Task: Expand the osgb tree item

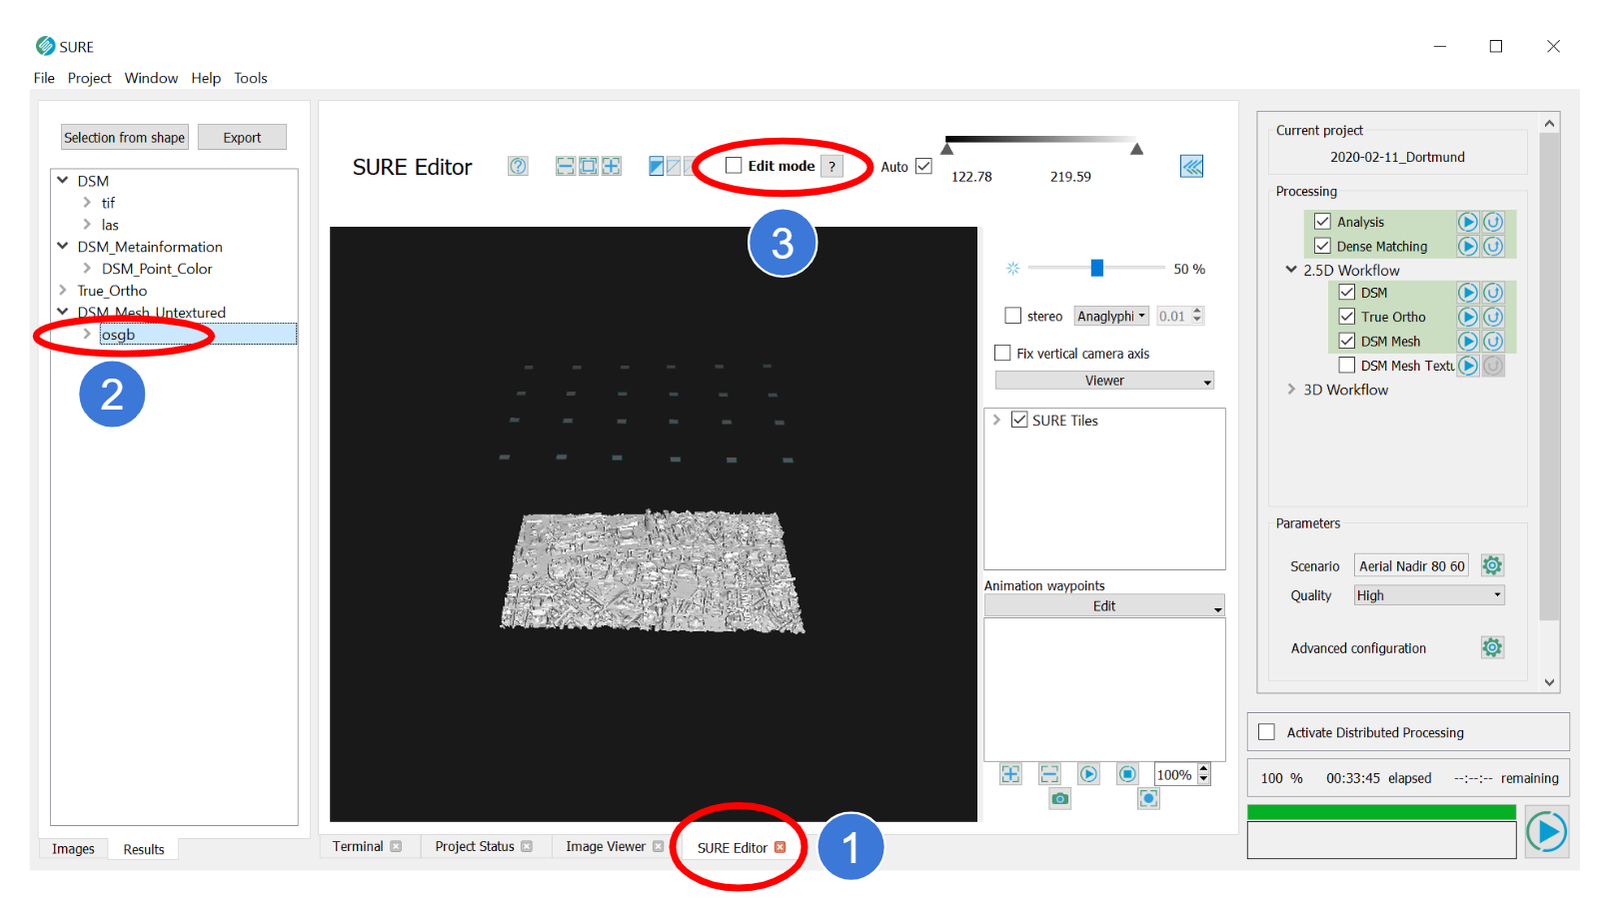Action: click(87, 334)
